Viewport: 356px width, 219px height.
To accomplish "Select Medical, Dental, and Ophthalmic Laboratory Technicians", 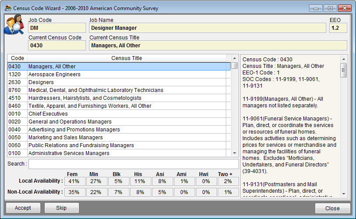I will [x=119, y=90].
